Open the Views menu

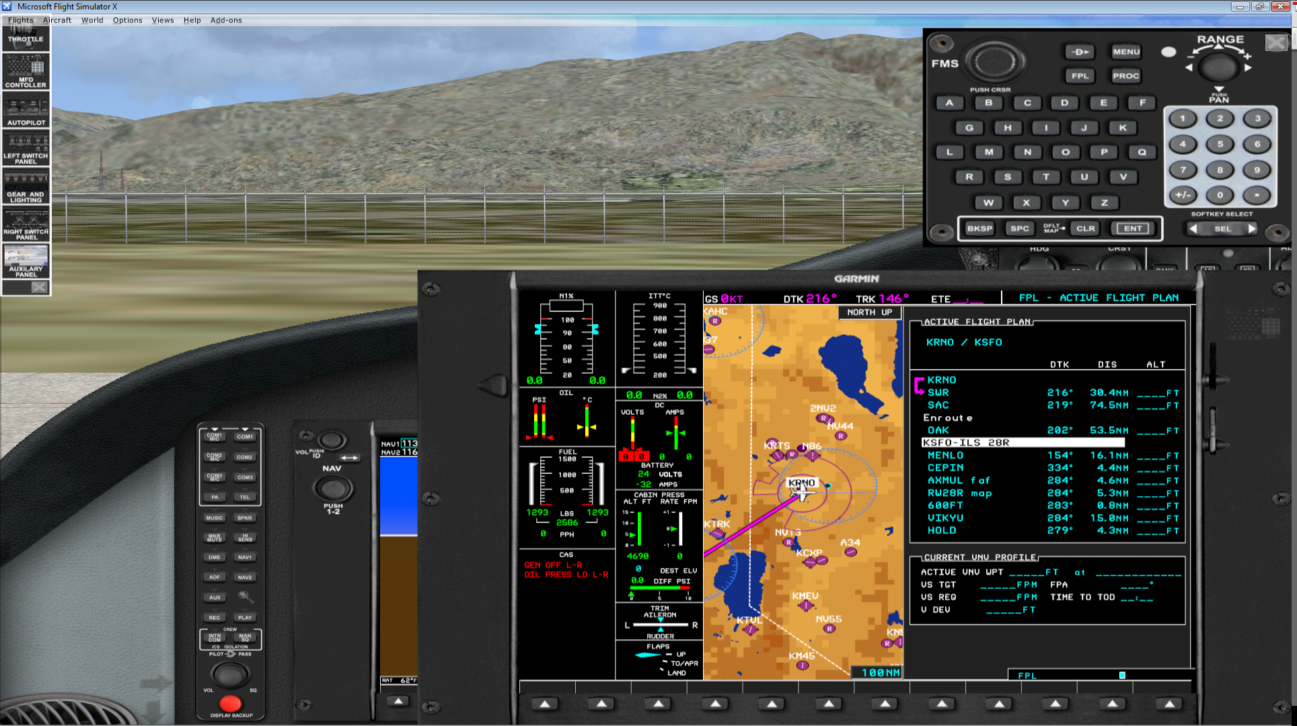click(163, 20)
